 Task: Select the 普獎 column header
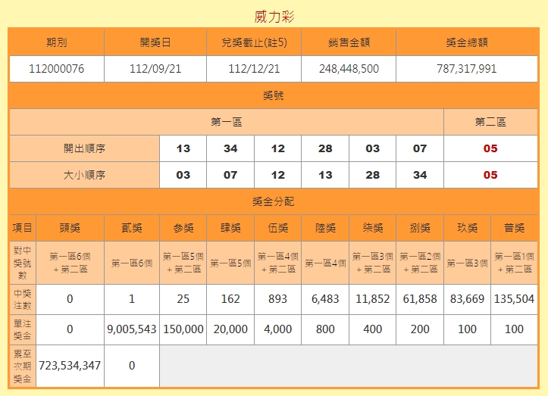[514, 228]
